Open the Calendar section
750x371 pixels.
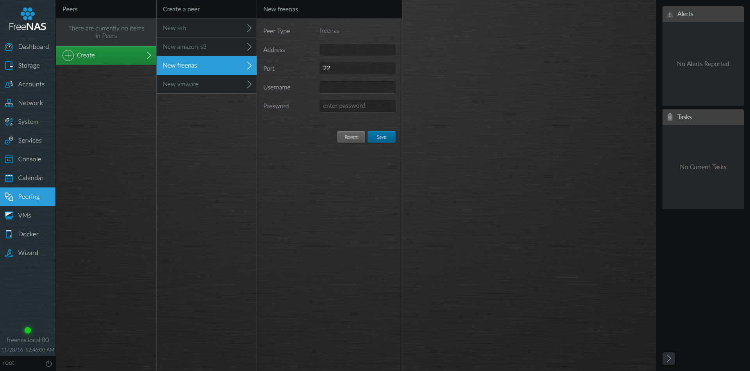27,178
